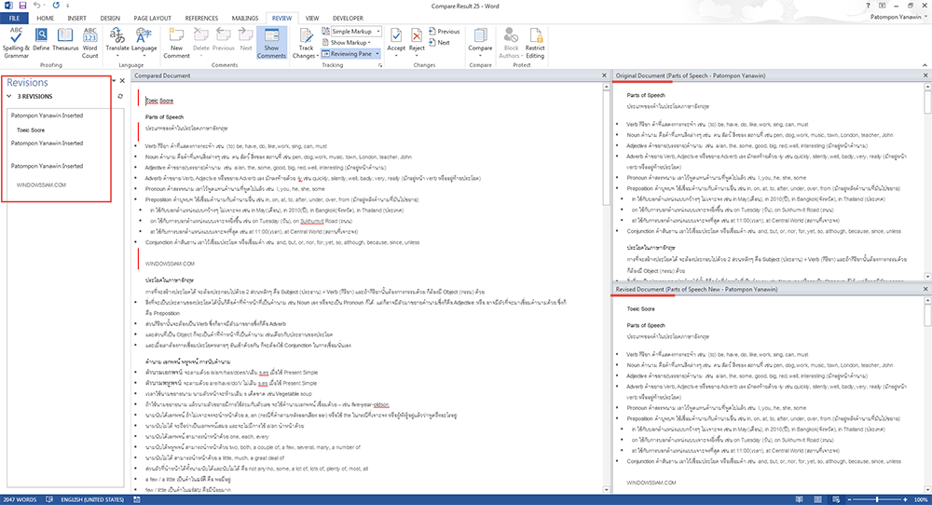Accept the current change
The image size is (932, 505).
click(396, 40)
